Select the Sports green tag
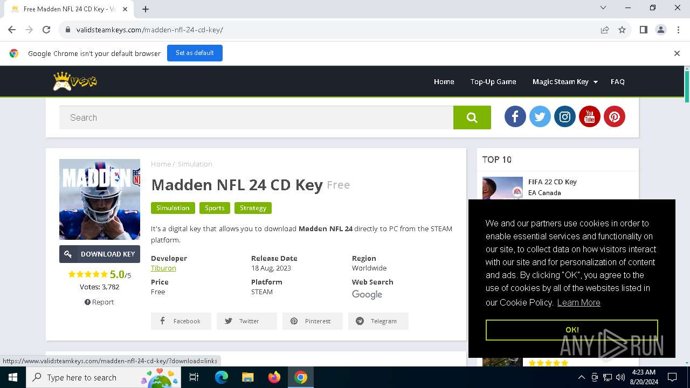Viewport: 690px width, 388px height. pos(215,208)
